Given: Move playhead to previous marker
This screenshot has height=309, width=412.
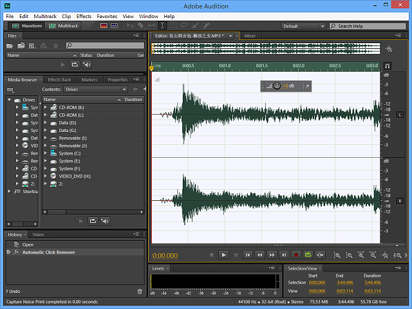Looking at the screenshot, I should coord(248,255).
